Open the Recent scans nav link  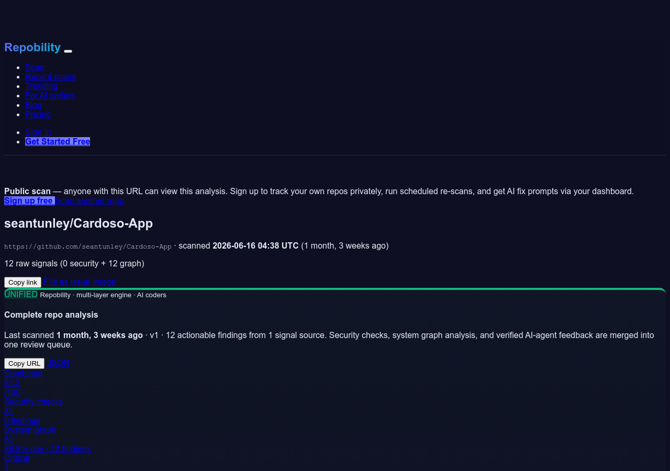coord(50,76)
